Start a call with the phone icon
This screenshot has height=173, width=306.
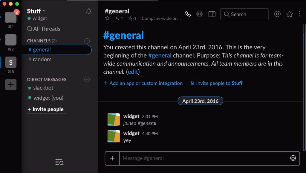188,14
